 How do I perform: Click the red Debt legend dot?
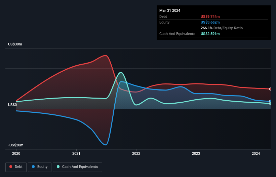[11, 167]
